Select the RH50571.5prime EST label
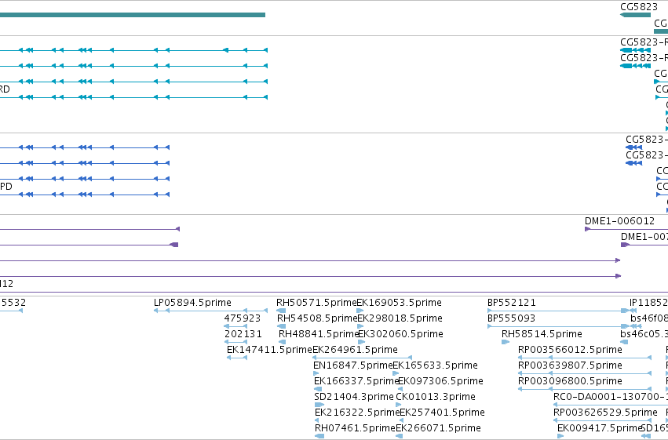 click(x=316, y=303)
